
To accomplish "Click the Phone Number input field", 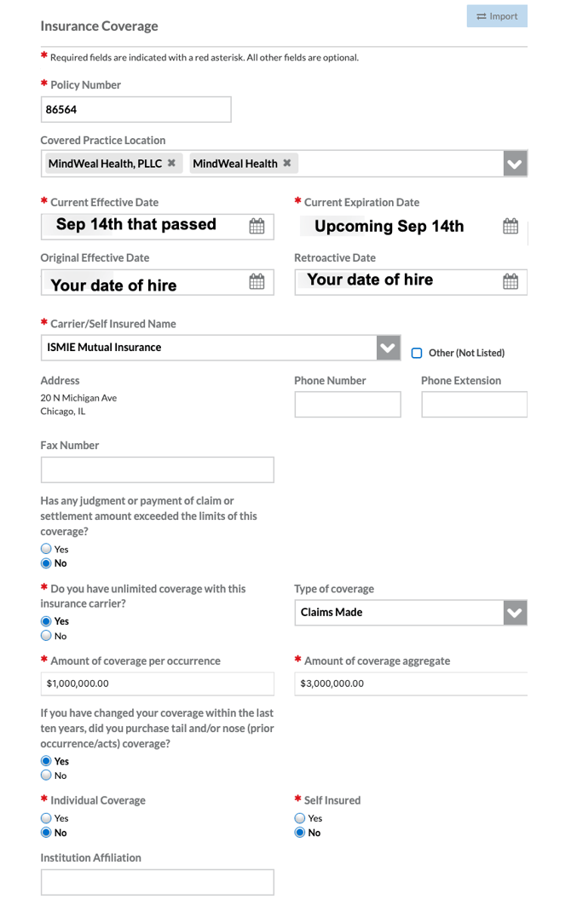I will click(348, 405).
